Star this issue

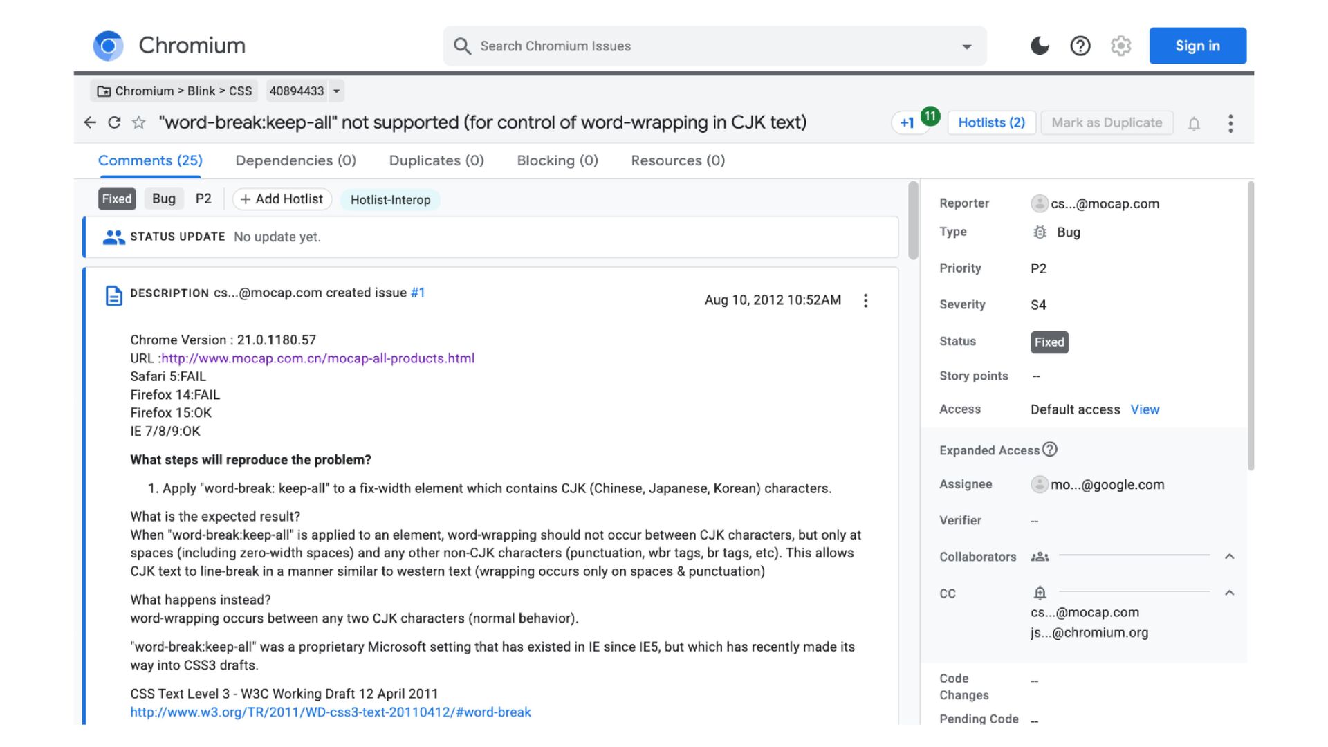point(139,122)
